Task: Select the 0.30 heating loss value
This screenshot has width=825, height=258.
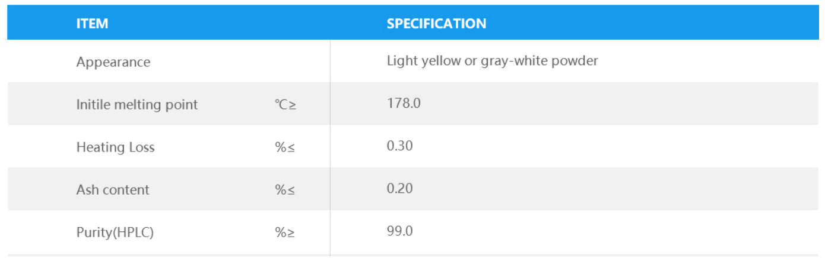Action: (399, 146)
